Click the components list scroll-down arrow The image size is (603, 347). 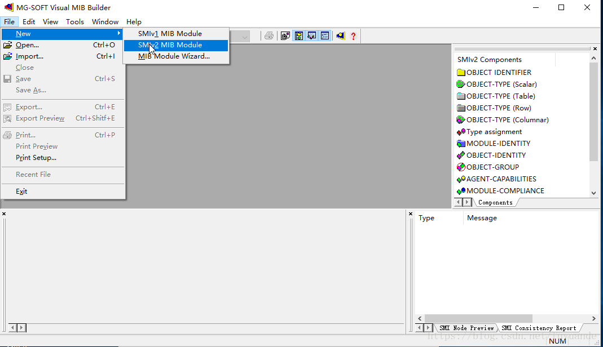594,193
